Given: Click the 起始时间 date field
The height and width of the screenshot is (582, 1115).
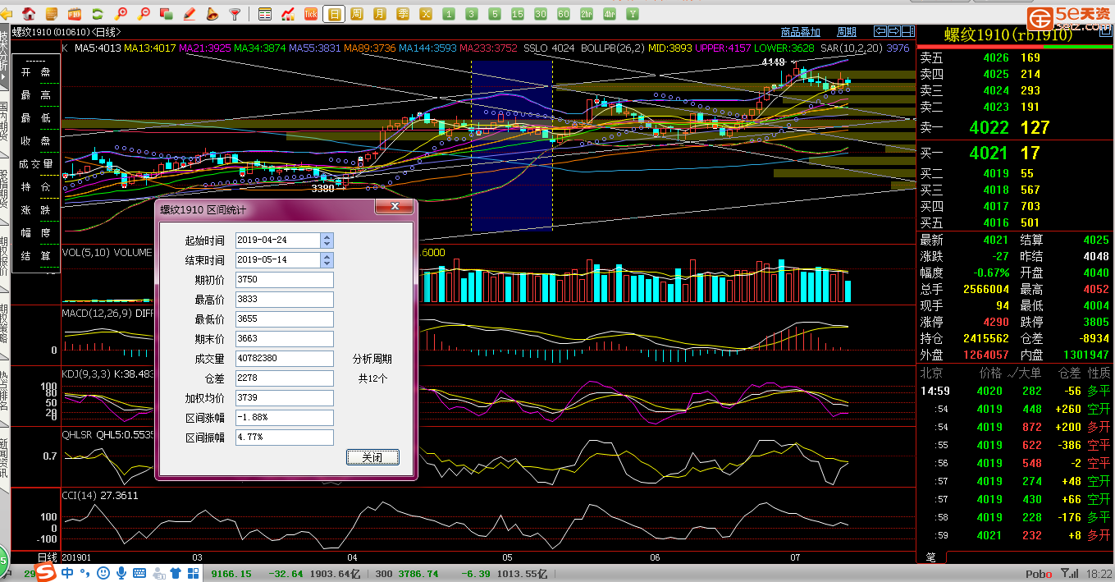Looking at the screenshot, I should click(x=278, y=241).
